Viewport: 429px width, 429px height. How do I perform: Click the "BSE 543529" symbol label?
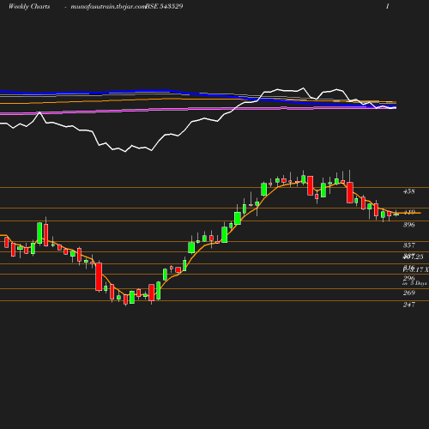pos(164,7)
